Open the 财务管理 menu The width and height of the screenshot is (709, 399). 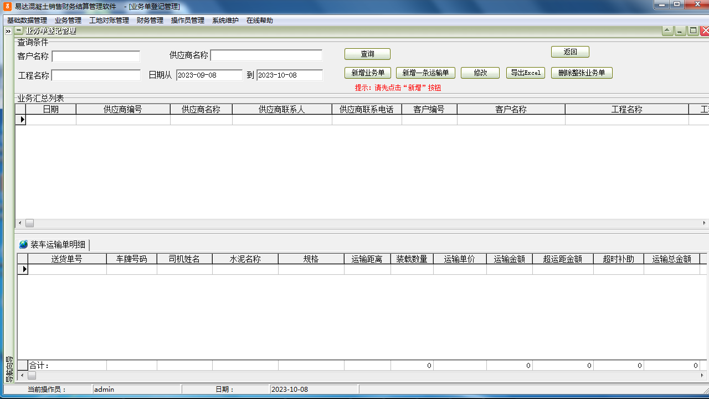150,21
